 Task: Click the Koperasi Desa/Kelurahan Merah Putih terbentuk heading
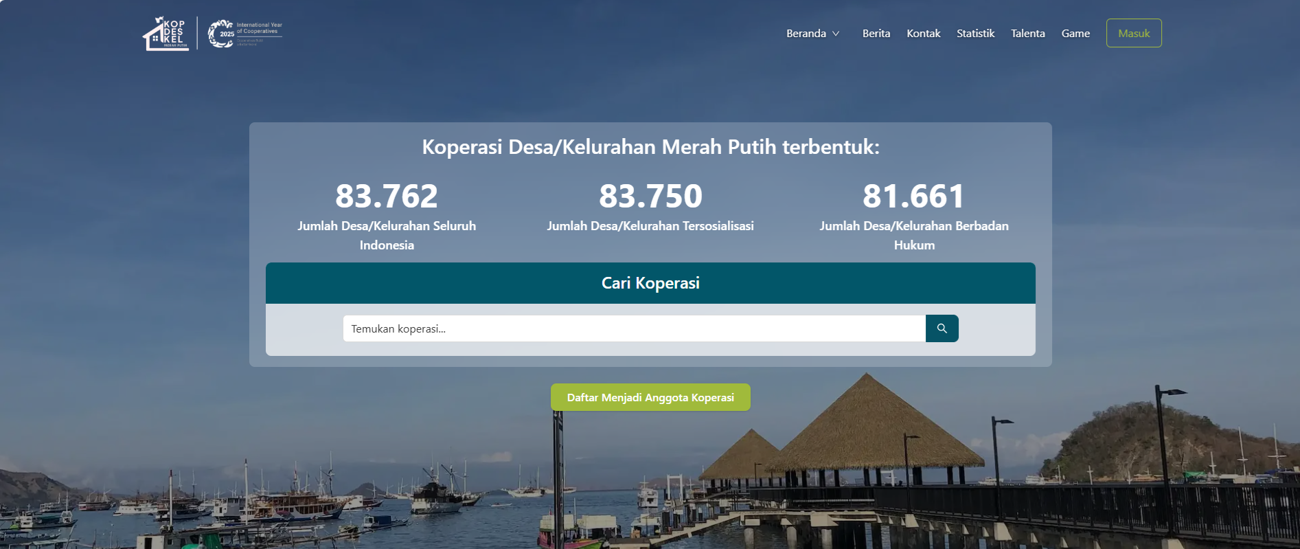pos(650,147)
